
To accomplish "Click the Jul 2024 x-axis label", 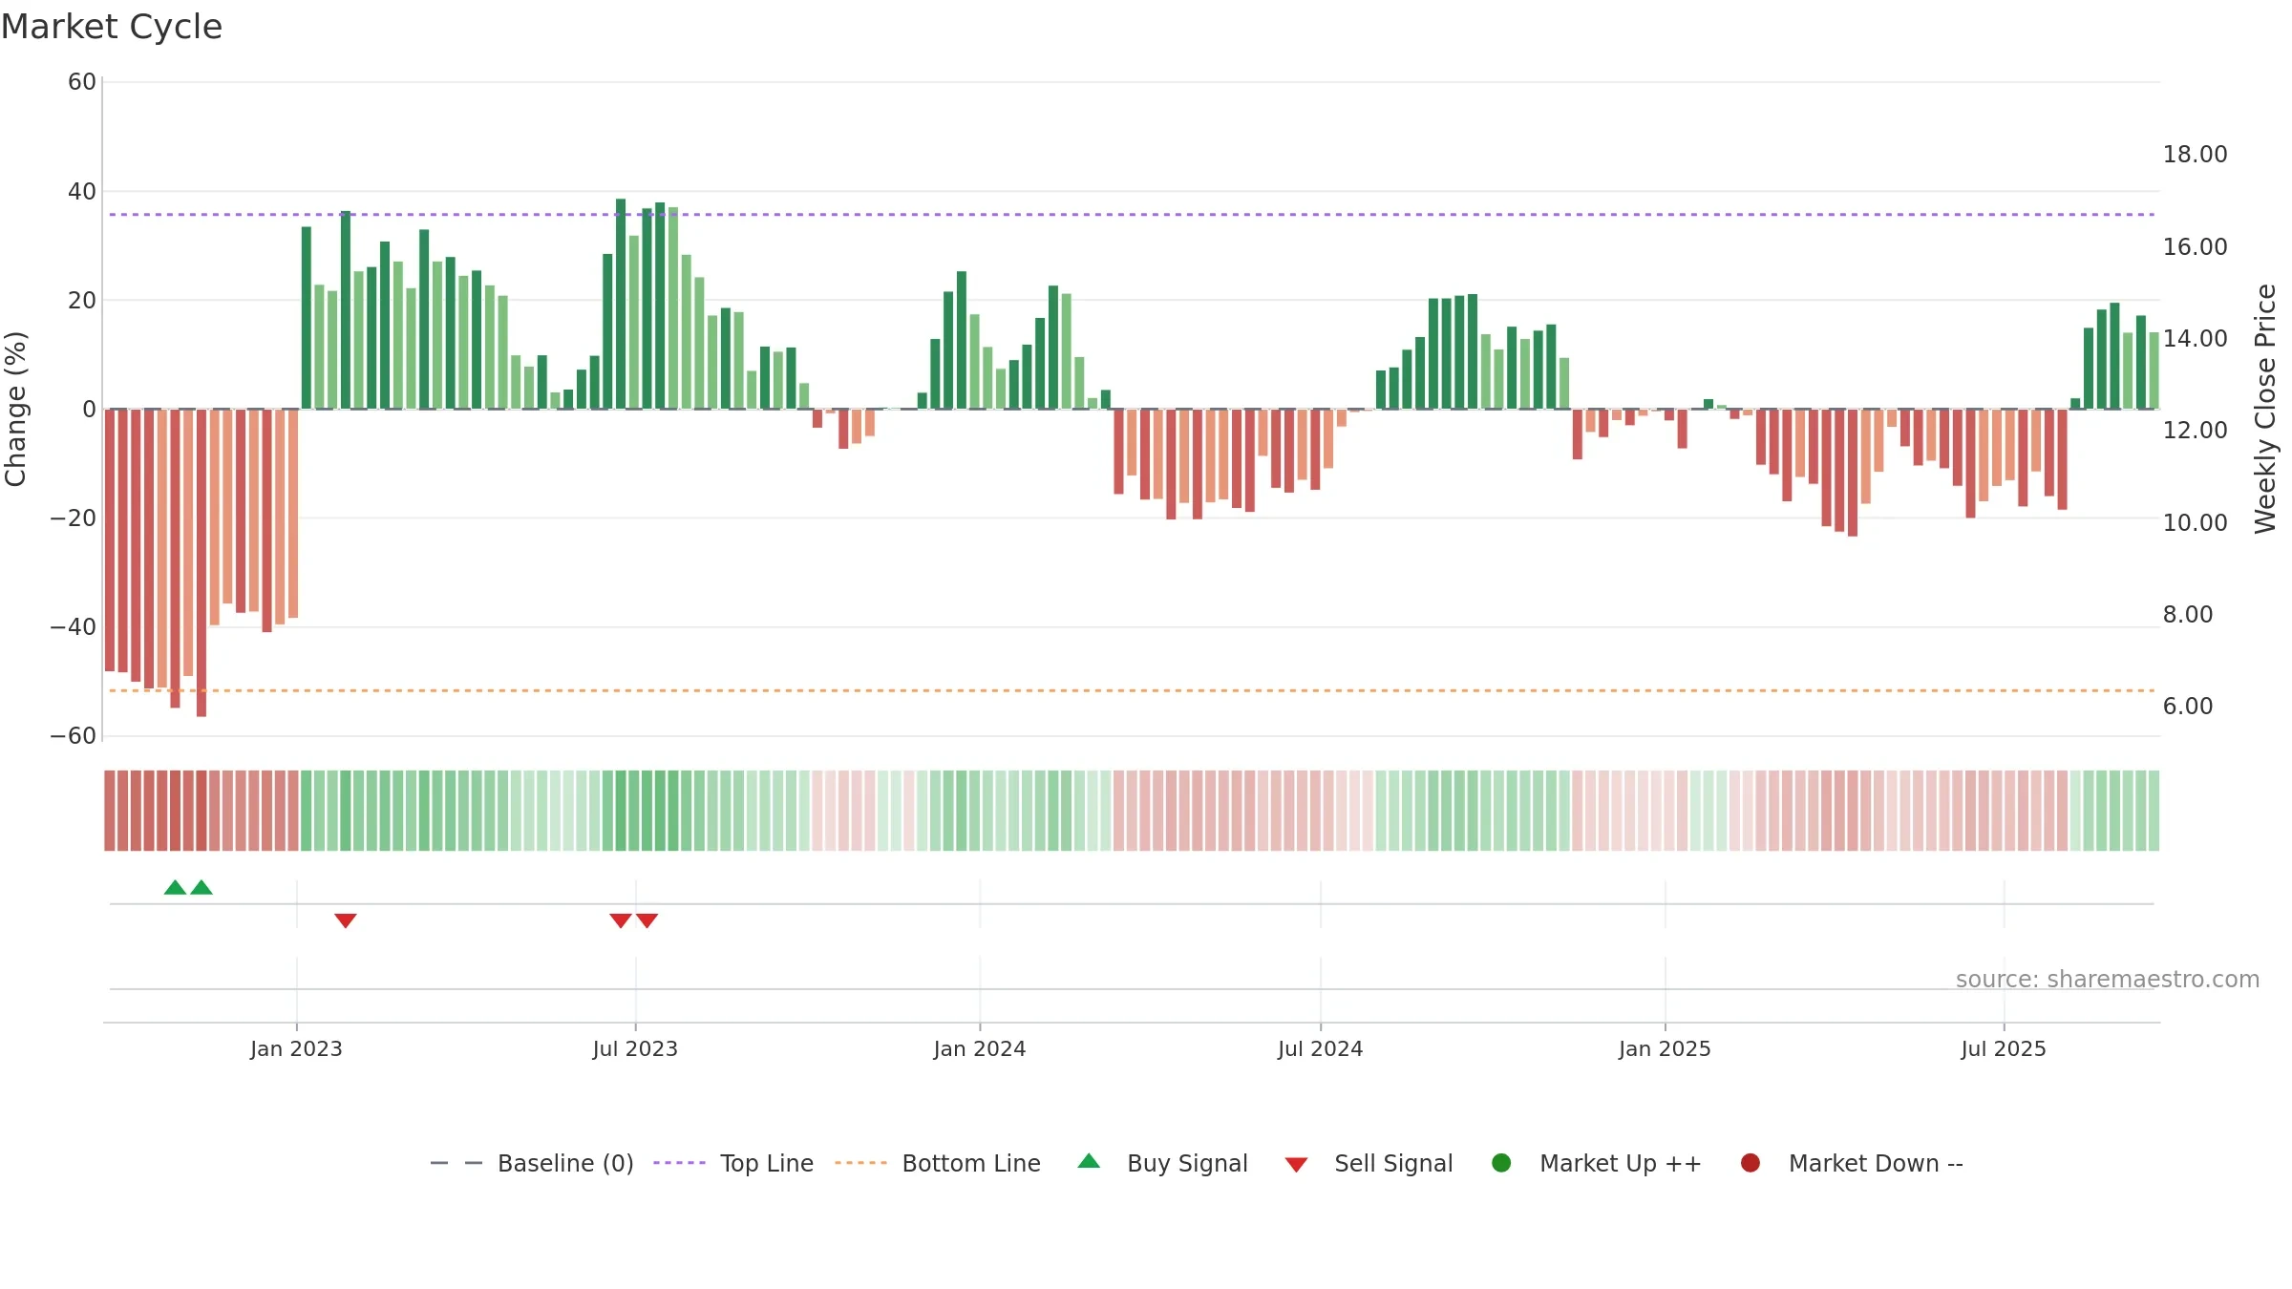I will point(1321,1048).
